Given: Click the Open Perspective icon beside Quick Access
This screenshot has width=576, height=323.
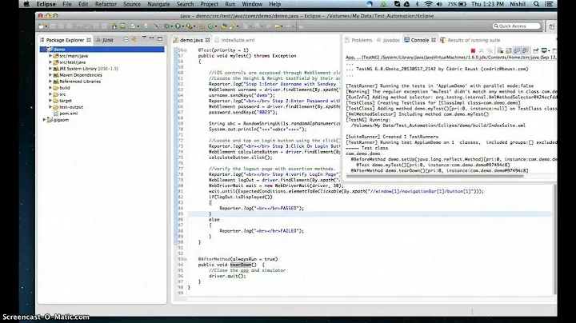Looking at the screenshot, I should [551, 26].
